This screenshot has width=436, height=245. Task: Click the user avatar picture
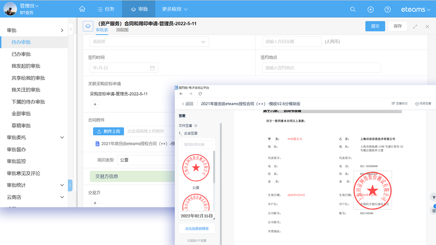pos(10,9)
